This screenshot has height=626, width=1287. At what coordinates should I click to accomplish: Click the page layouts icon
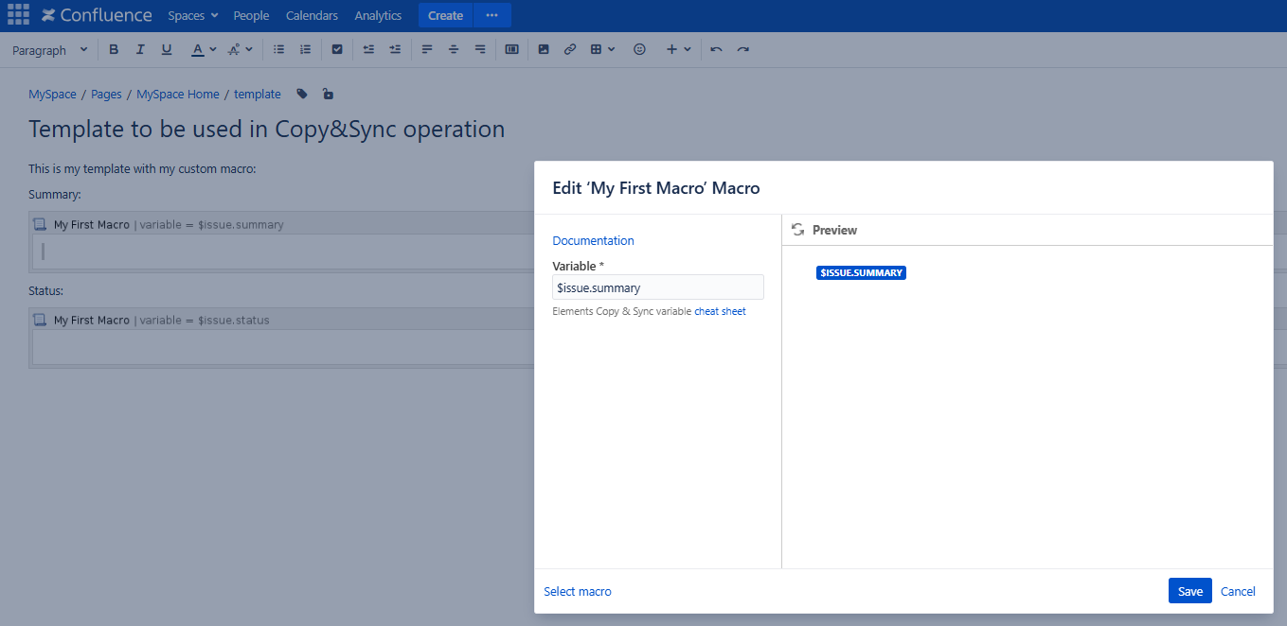(x=511, y=48)
